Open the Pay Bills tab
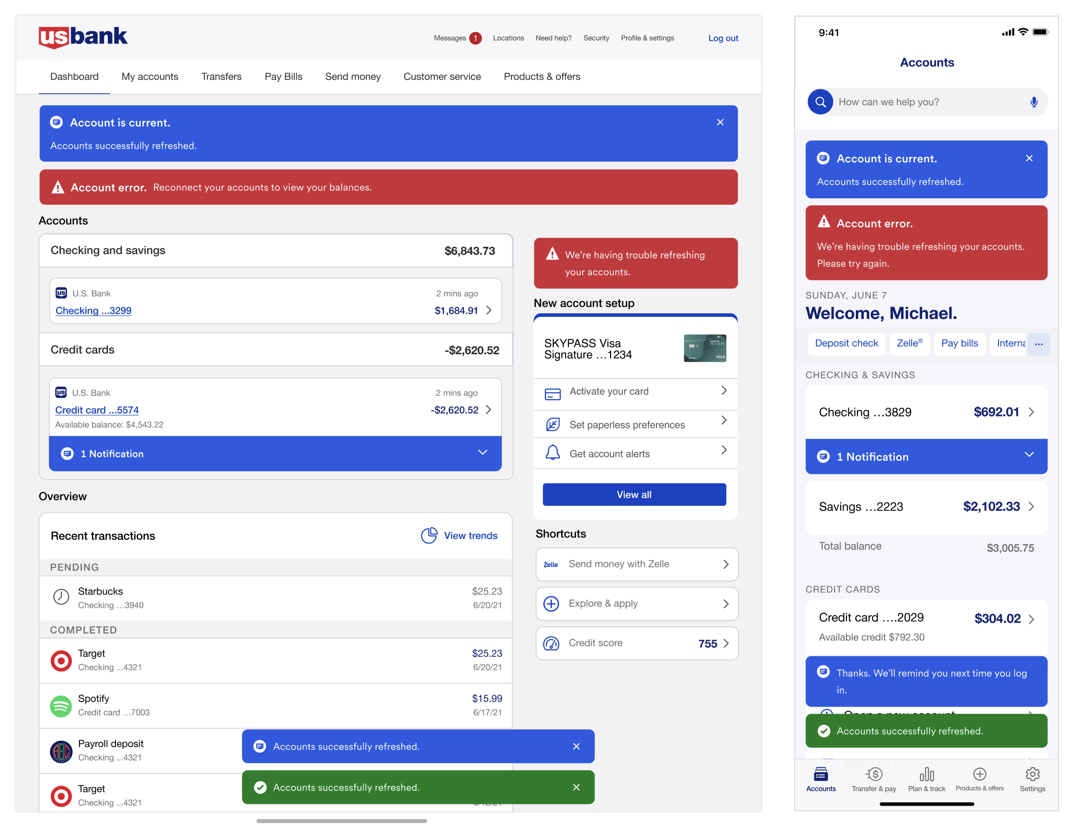The image size is (1074, 825). tap(283, 76)
